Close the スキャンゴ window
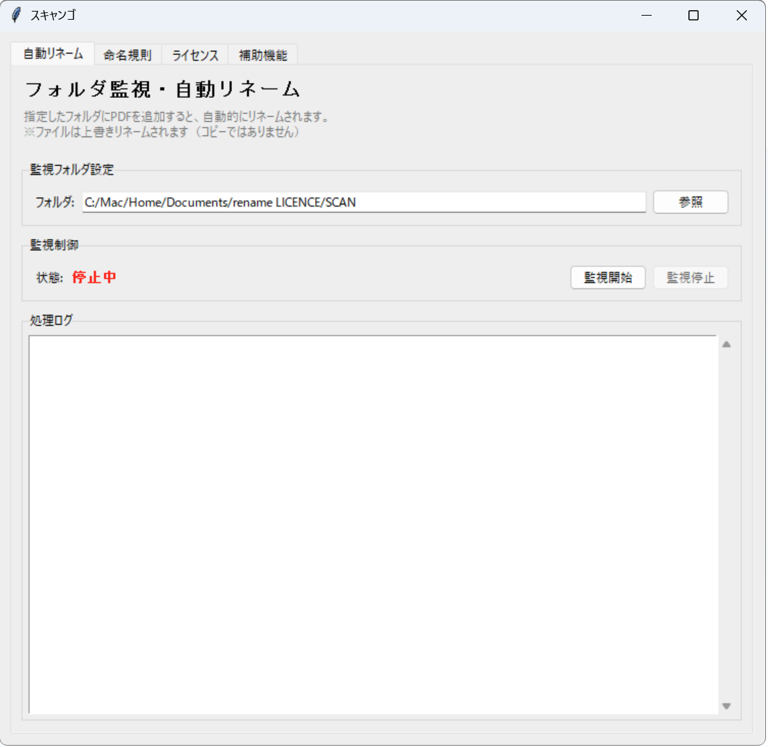The height and width of the screenshot is (747, 768). [x=741, y=15]
